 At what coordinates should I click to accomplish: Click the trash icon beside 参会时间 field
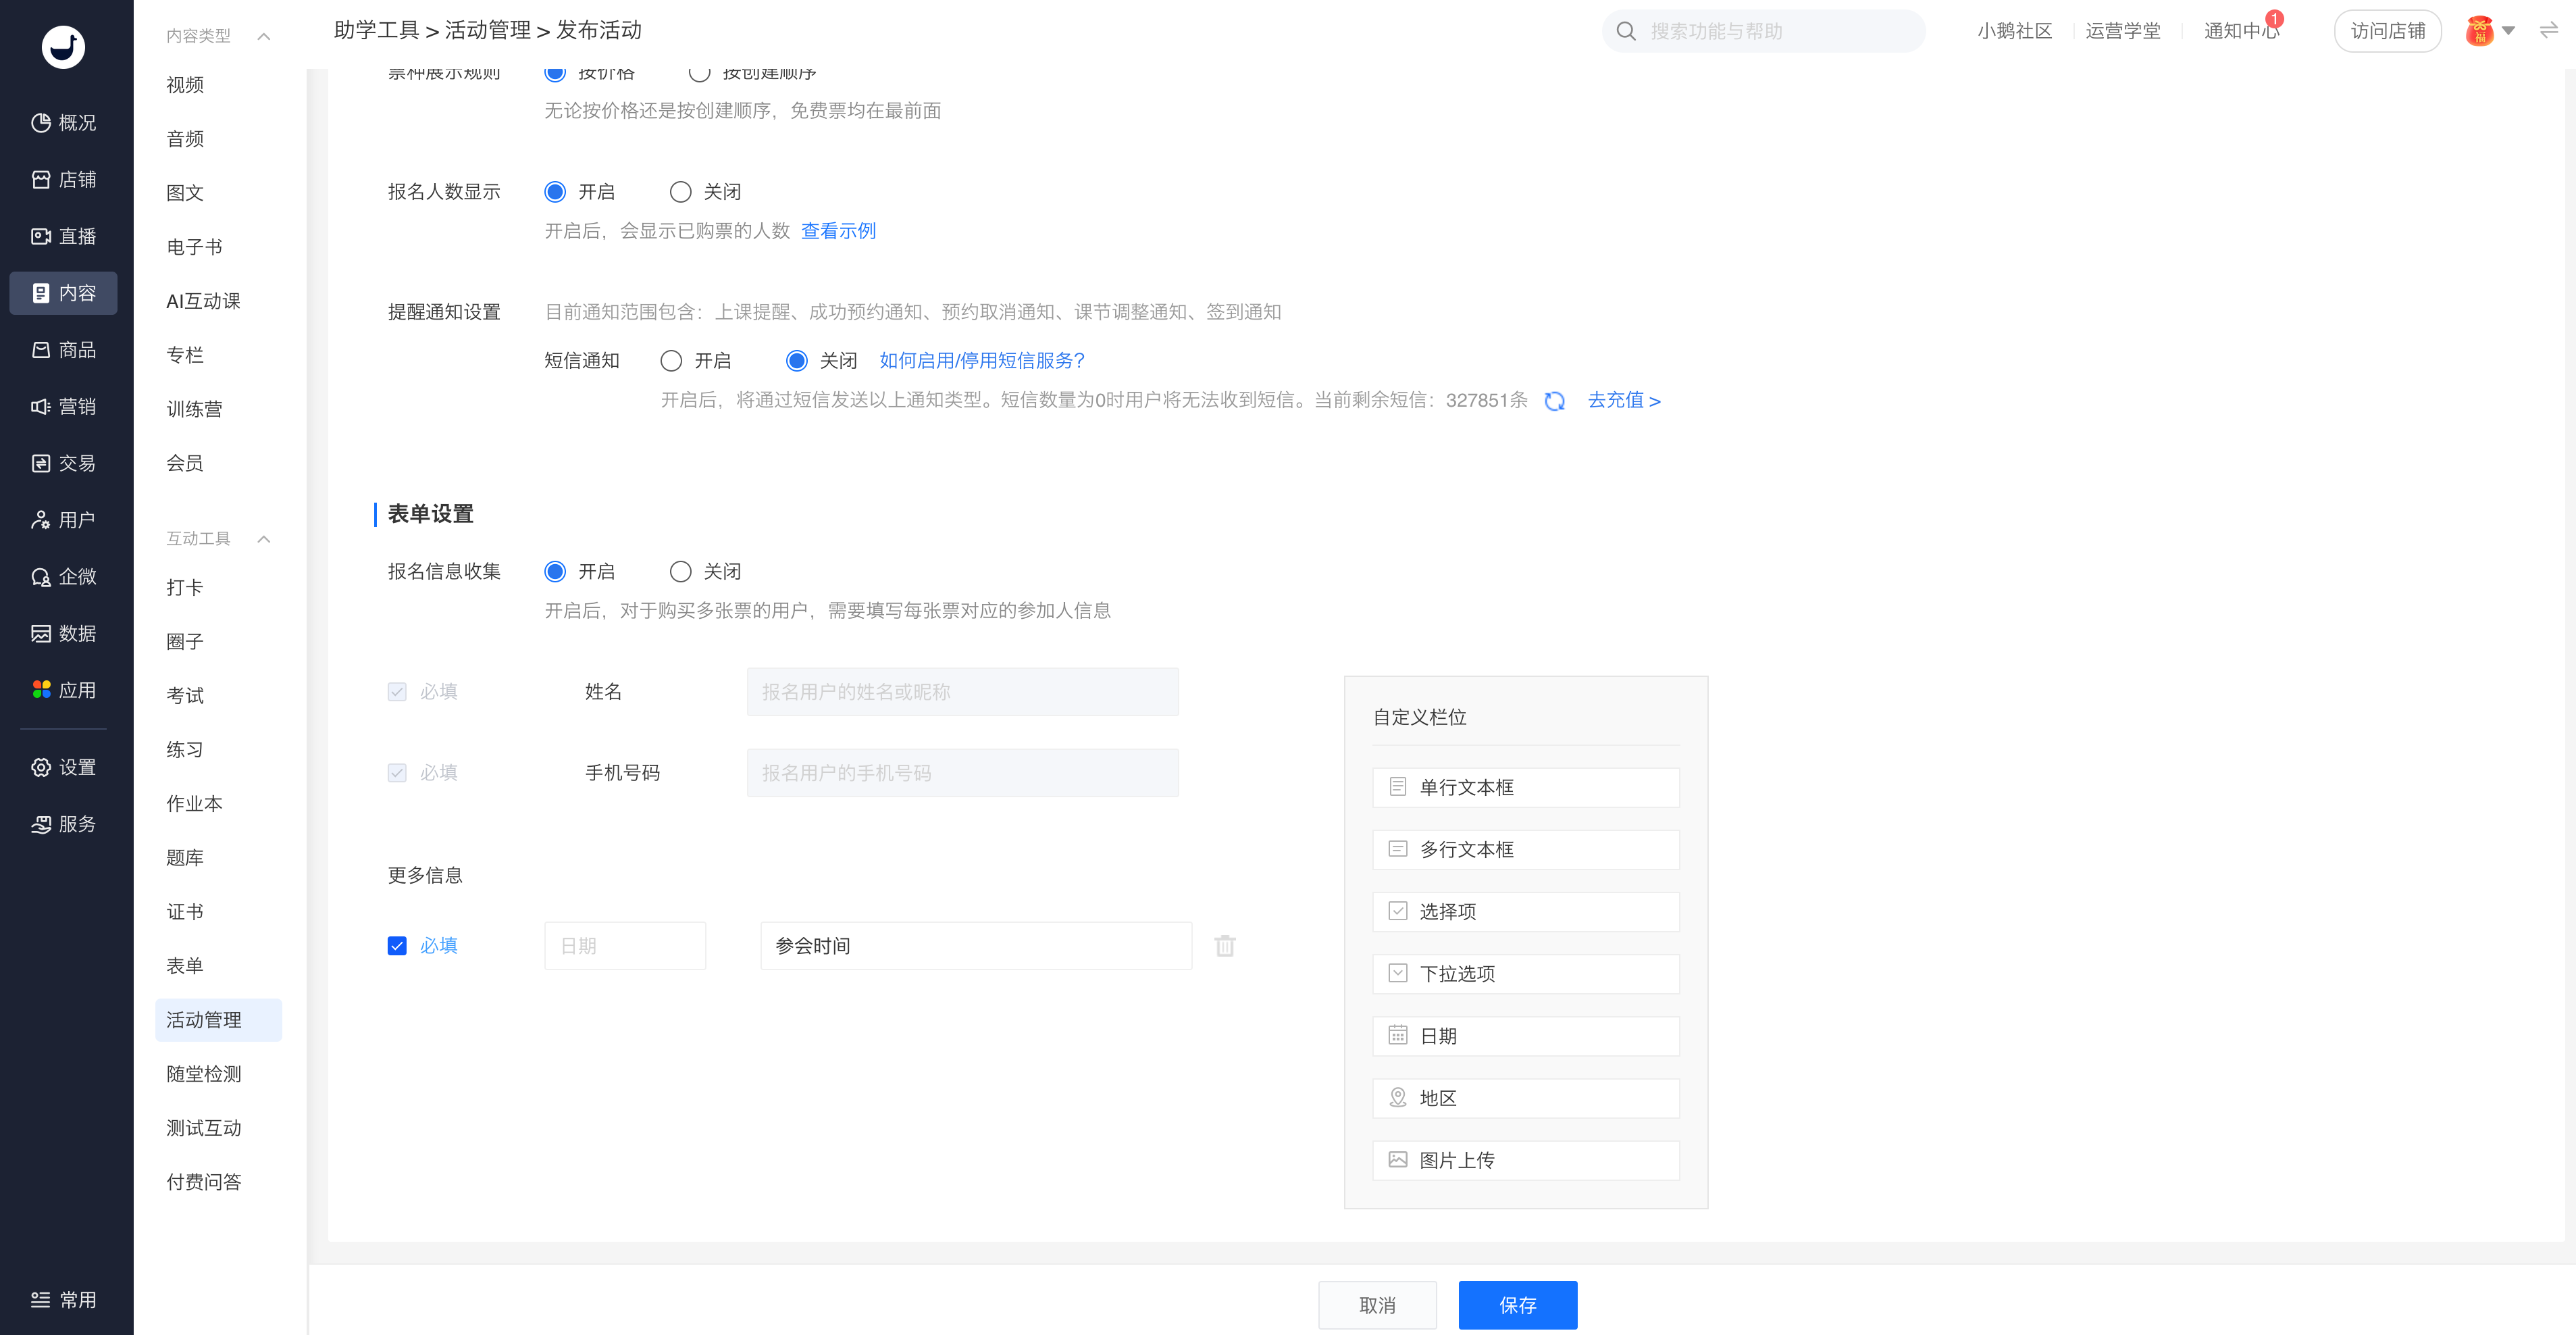(x=1224, y=945)
